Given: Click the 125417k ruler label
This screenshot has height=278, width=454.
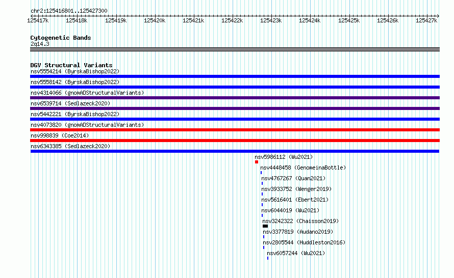Looking at the screenshot, I should tap(38, 20).
